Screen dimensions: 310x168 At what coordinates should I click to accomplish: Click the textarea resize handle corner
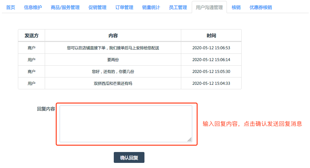coord(190,140)
